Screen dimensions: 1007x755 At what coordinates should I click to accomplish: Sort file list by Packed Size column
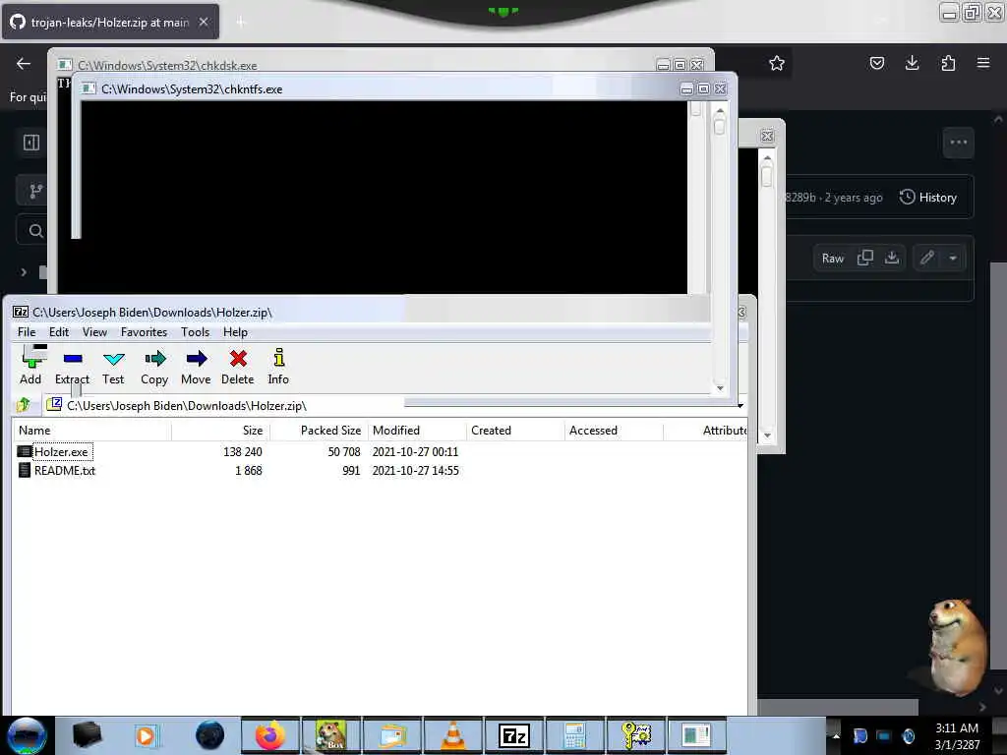click(319, 431)
